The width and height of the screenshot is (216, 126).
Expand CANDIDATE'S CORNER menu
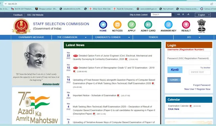[112, 37]
